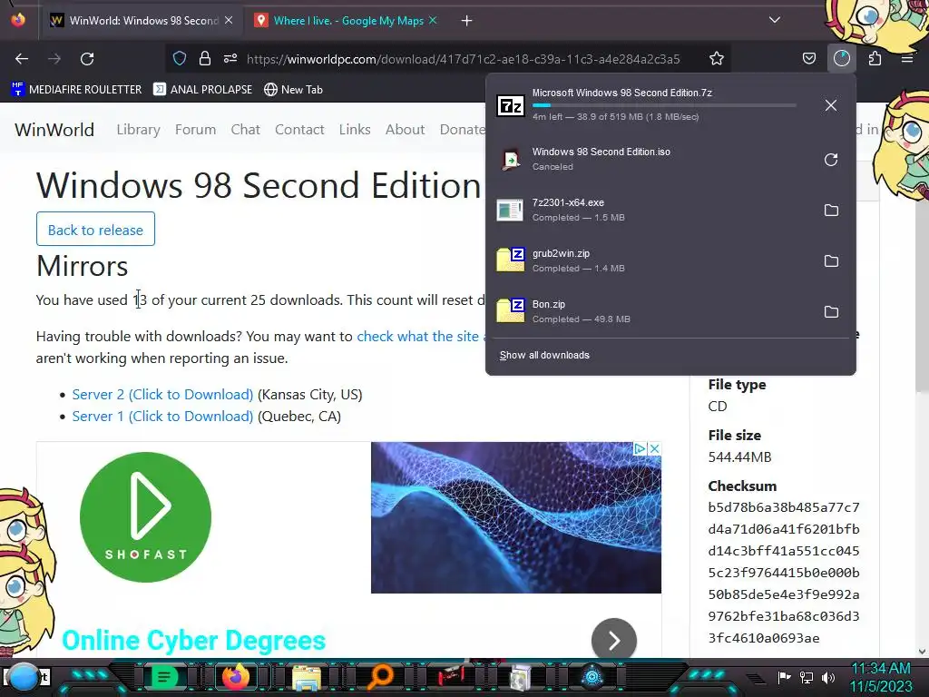
Task: Open the Library menu item
Action: coord(138,130)
